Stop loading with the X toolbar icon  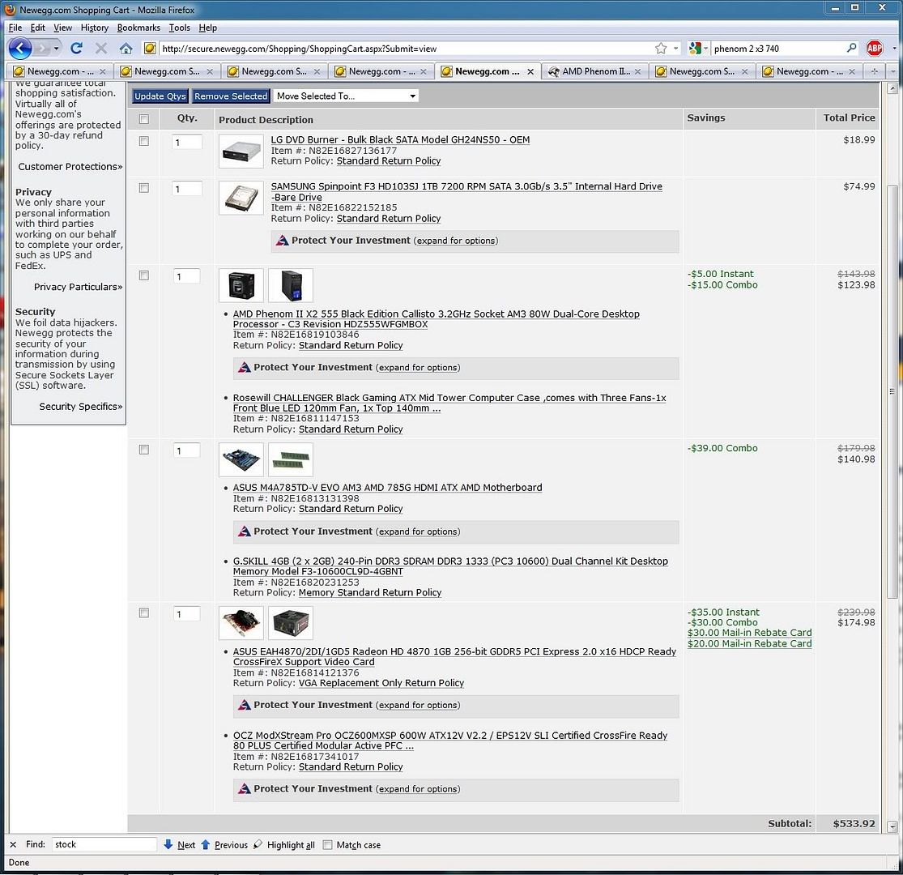(100, 49)
